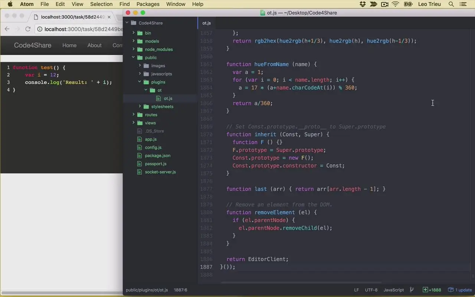The image size is (475, 297).
Task: Expand the node_modules folder
Action: point(134,49)
